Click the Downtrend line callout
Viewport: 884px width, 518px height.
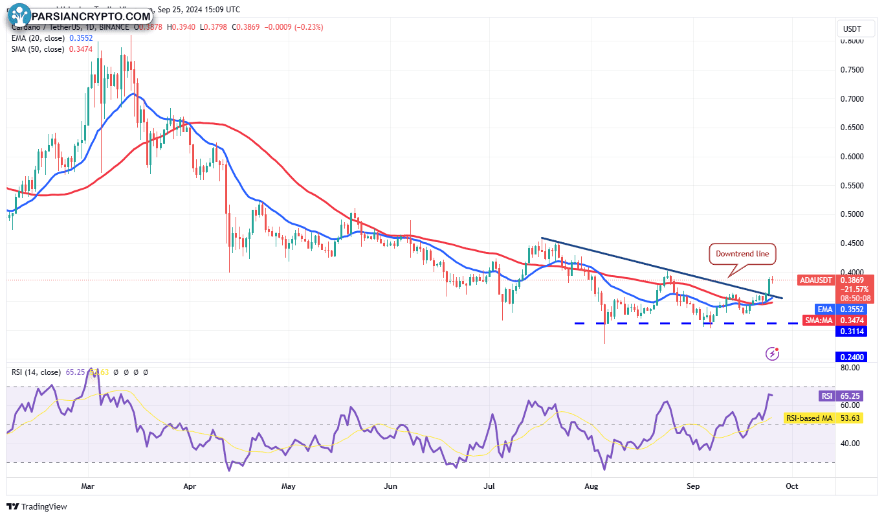click(x=742, y=254)
